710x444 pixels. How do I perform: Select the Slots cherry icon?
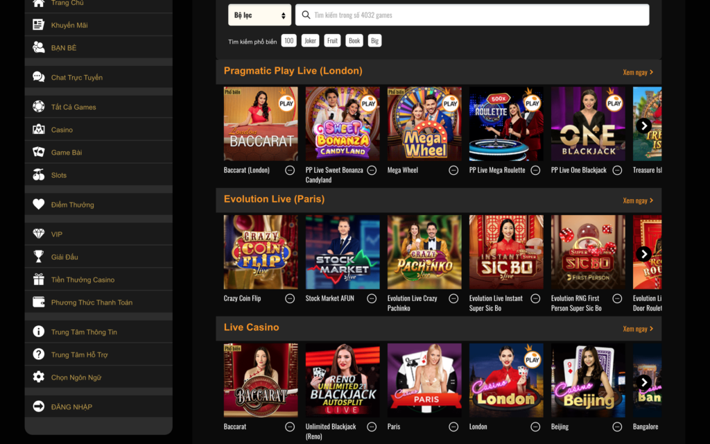(x=39, y=174)
